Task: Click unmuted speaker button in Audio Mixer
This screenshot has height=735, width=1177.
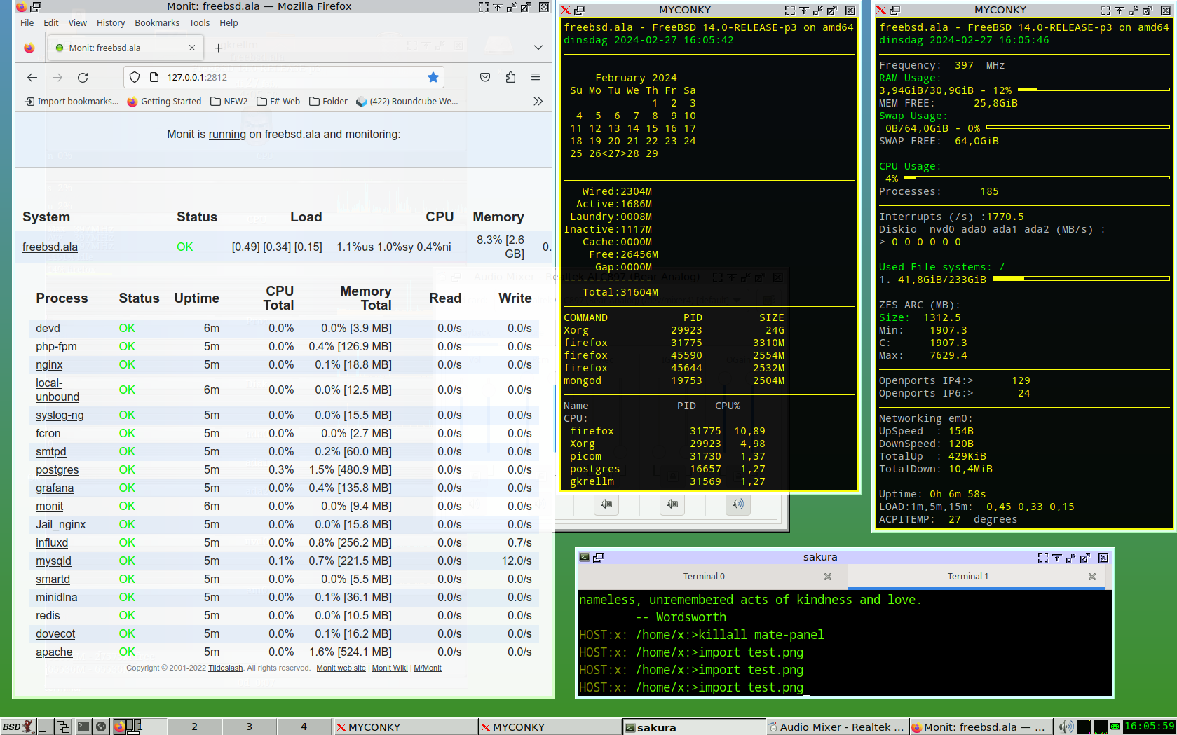Action: [x=737, y=504]
